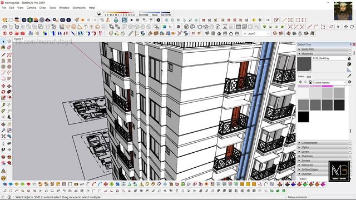Select the Line pencil tool
This screenshot has height=200, width=356.
3,54
